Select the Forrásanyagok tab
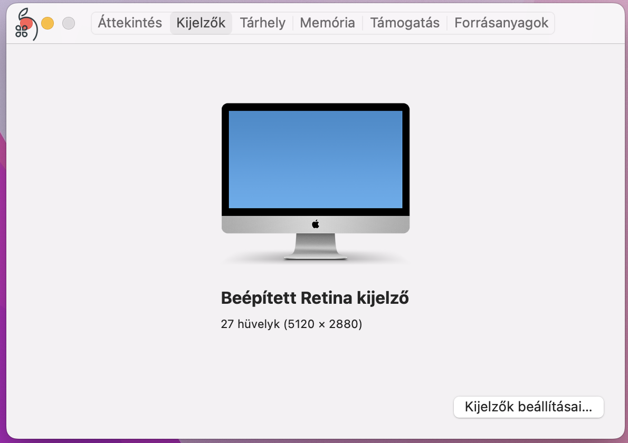This screenshot has height=443, width=628. 500,23
